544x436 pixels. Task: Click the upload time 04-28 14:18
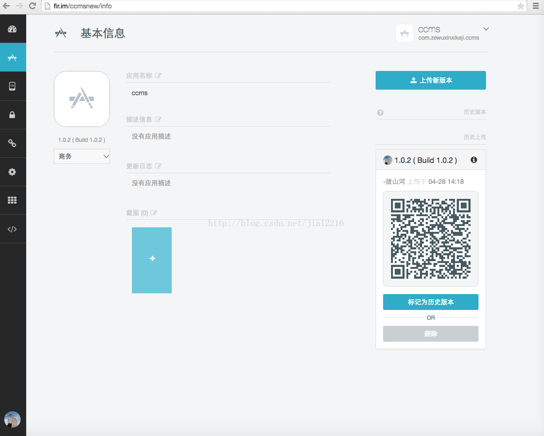446,182
